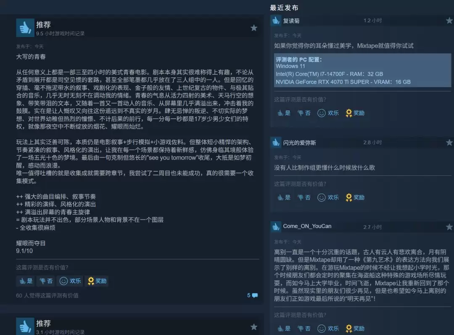Click the 耀眼而夺目 line in the review
This screenshot has height=335, width=454.
tap(31, 243)
